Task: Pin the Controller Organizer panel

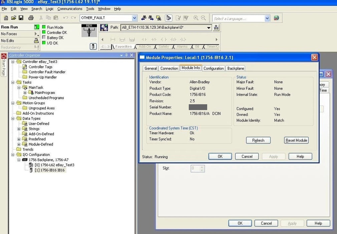Action: click(126, 55)
